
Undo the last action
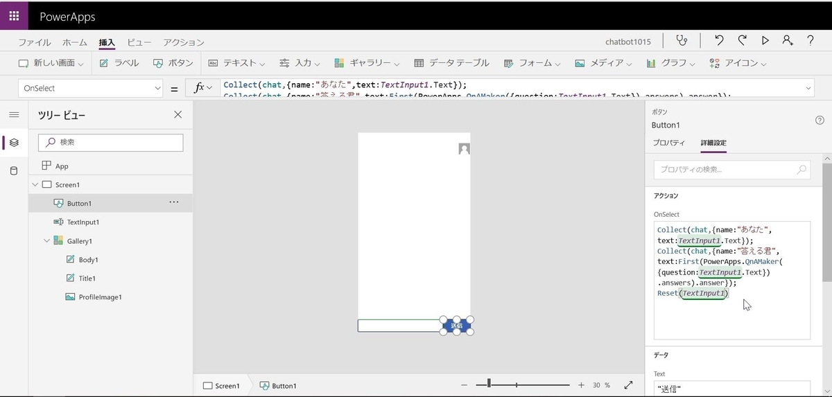coord(719,41)
